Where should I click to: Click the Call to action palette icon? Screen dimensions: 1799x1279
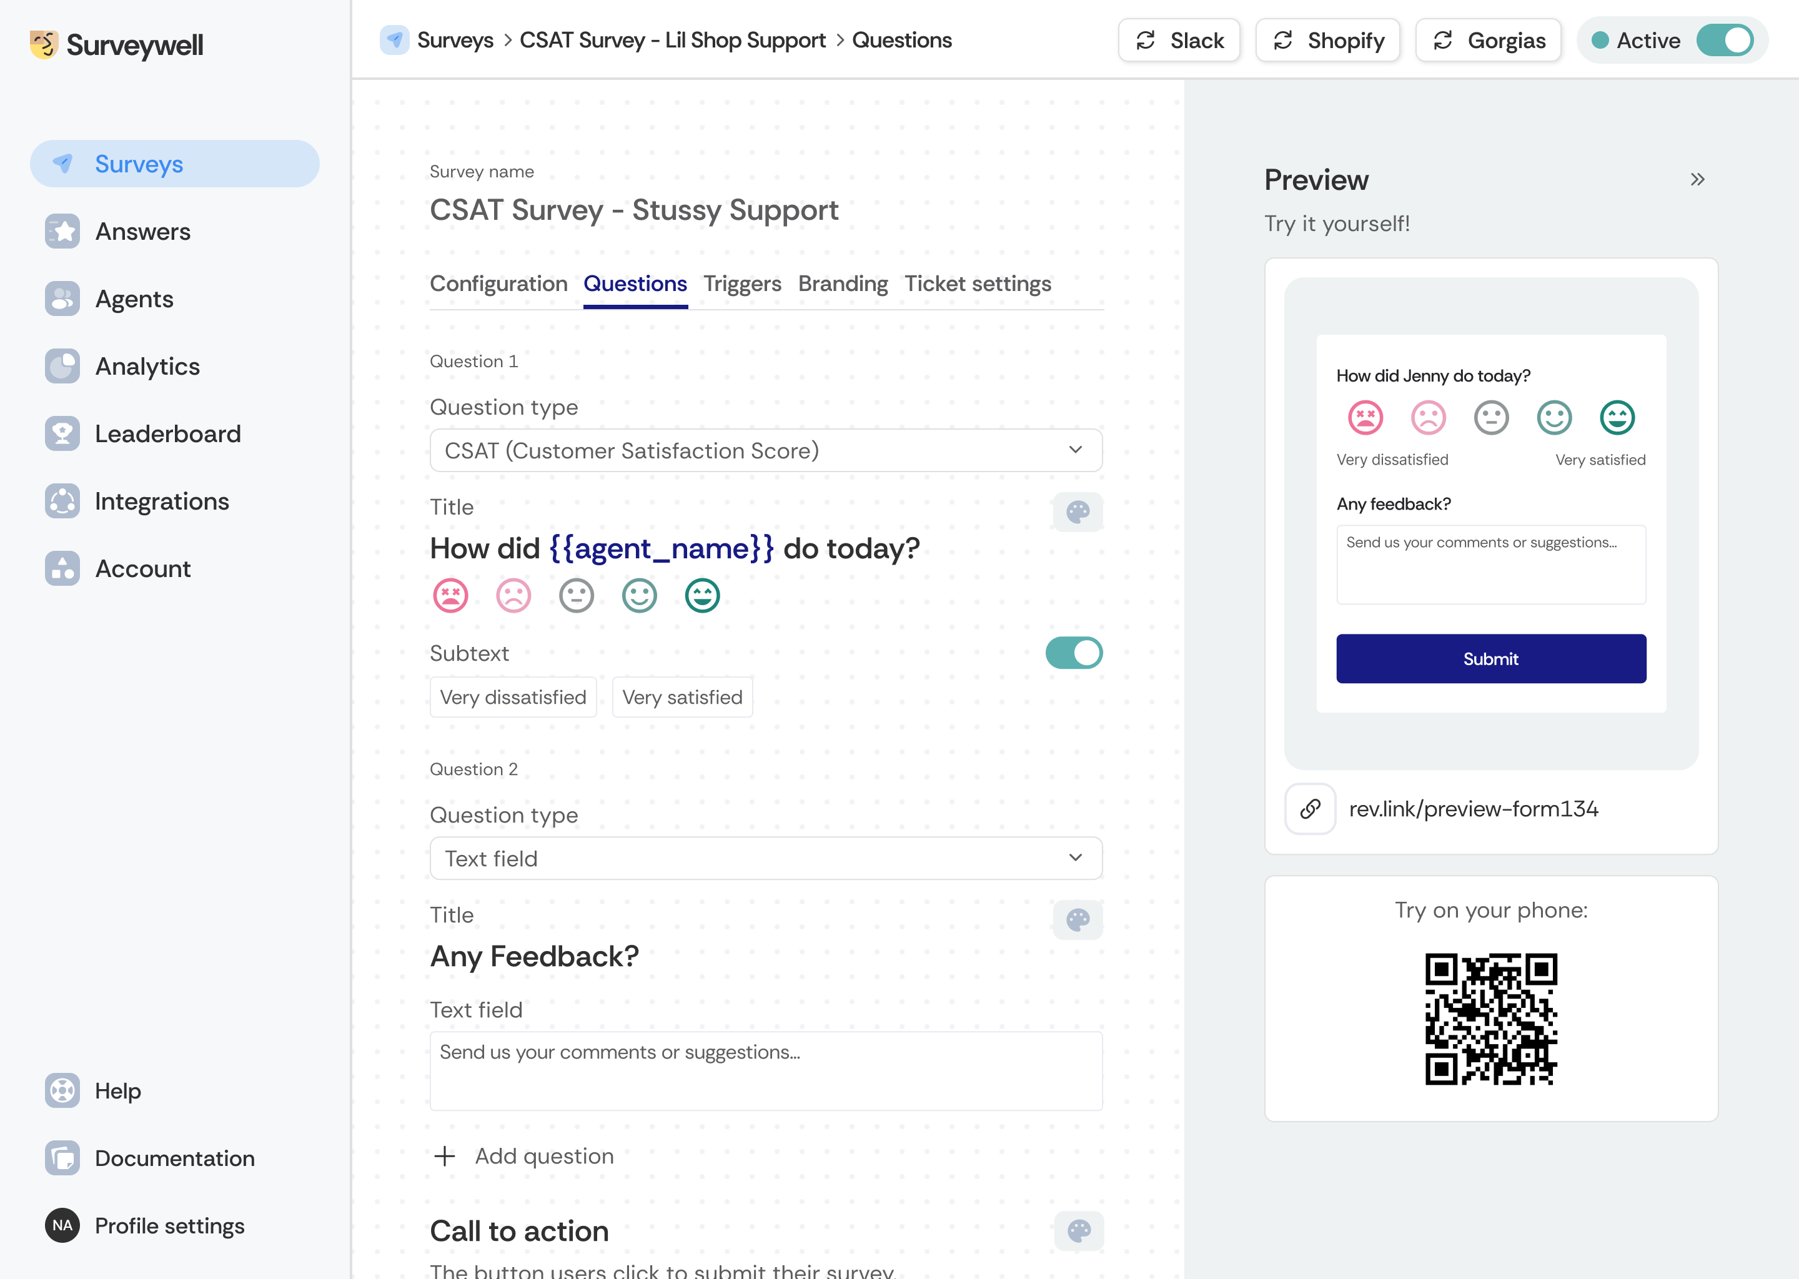click(x=1078, y=1231)
